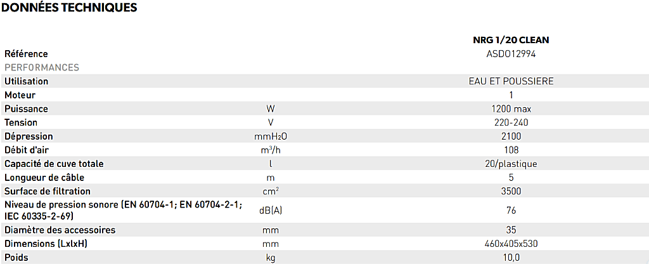
Task: Click the Débit d'air row label
Action: [27, 150]
